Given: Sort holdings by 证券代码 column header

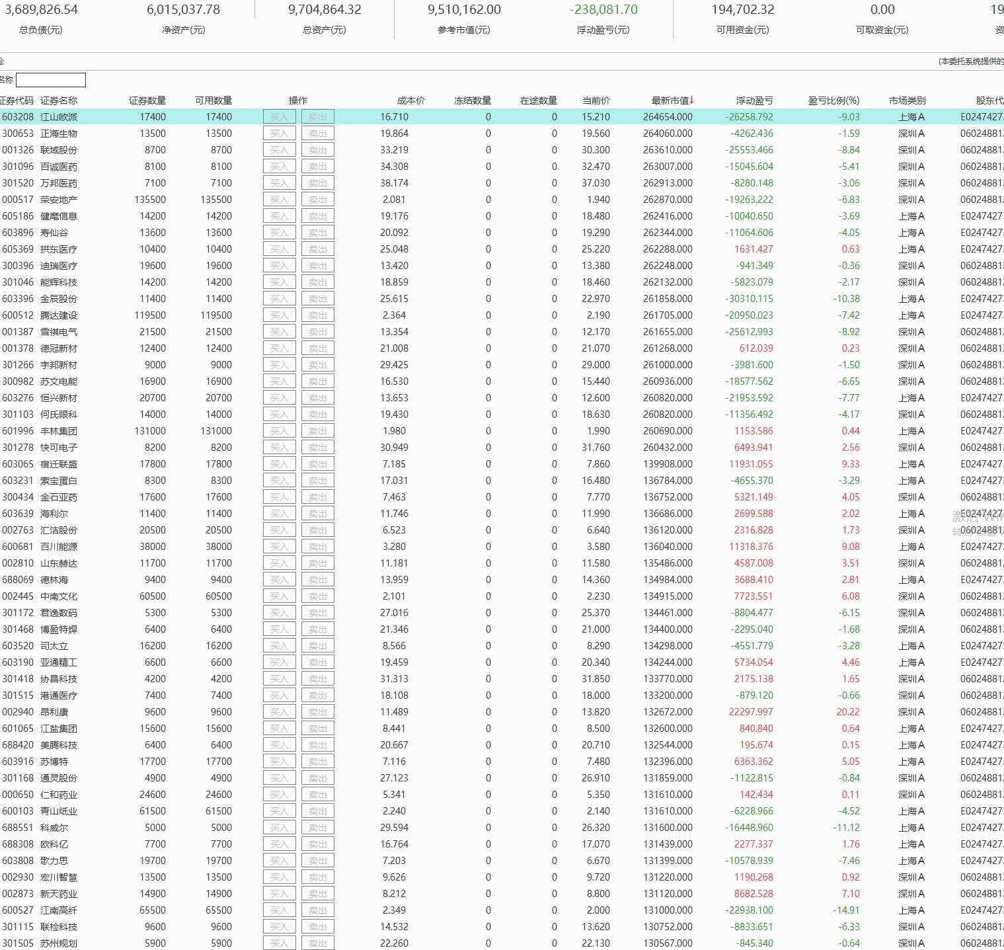Looking at the screenshot, I should (x=17, y=100).
